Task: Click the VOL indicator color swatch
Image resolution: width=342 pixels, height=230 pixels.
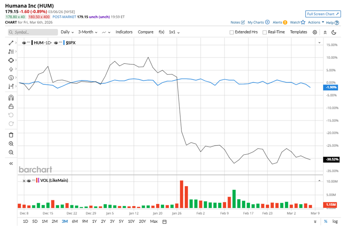Action: [x=38, y=180]
